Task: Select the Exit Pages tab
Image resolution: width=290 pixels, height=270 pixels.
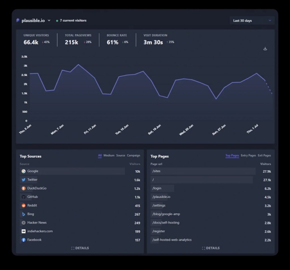Action: pyautogui.click(x=264, y=155)
